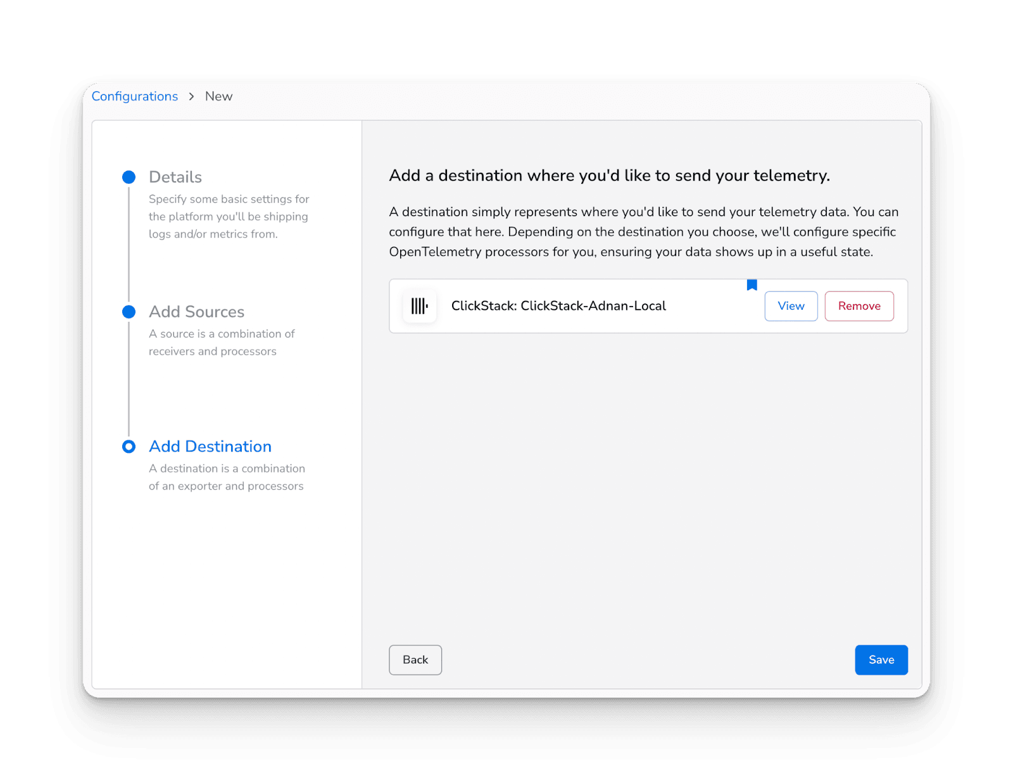Click the Add Sources step description text
Viewport: 1013px width, 781px height.
(x=222, y=343)
